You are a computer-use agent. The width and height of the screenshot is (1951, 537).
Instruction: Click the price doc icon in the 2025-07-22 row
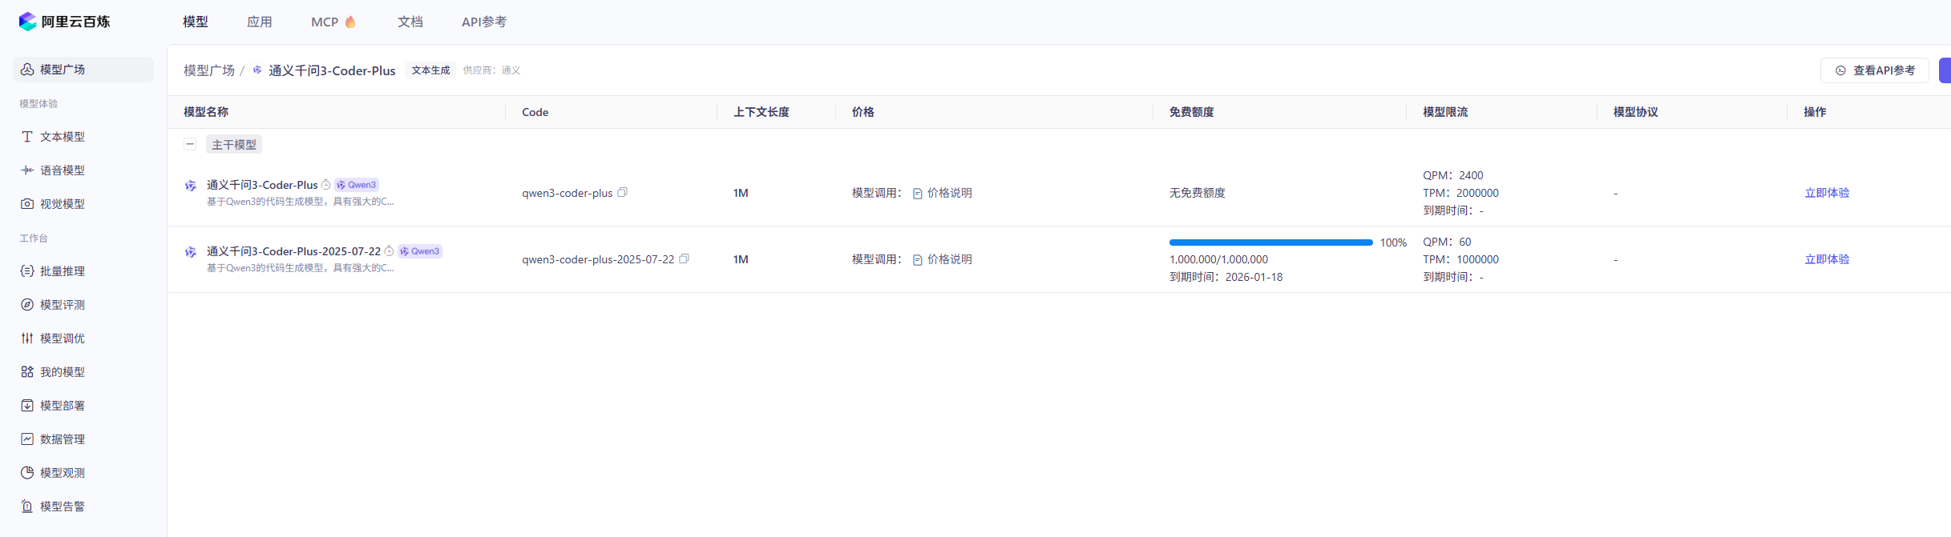click(918, 260)
